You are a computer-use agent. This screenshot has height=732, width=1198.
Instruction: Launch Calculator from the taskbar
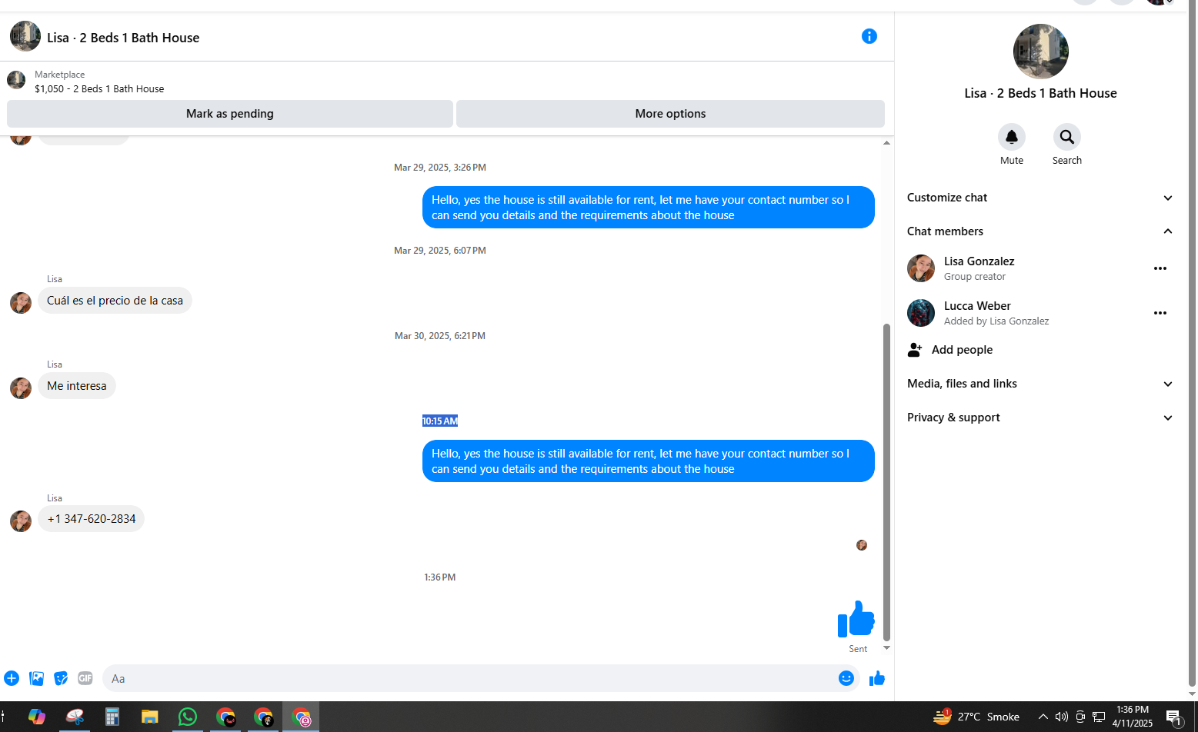[112, 717]
